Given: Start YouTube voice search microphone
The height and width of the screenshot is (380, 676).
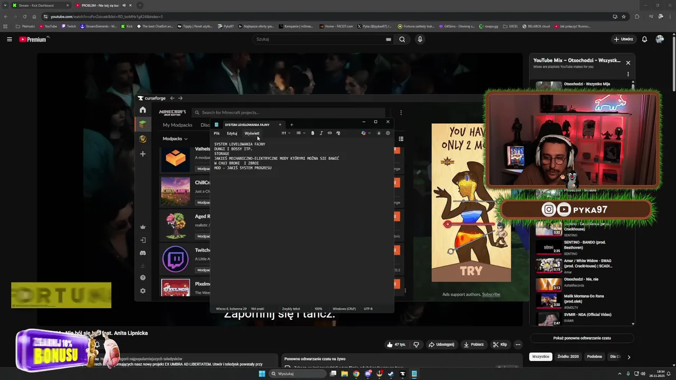Looking at the screenshot, I should 420,39.
